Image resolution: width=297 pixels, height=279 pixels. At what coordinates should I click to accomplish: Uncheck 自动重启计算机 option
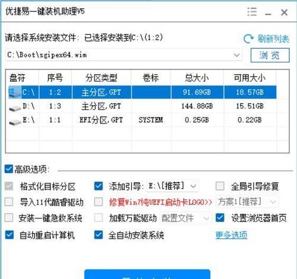click(x=10, y=235)
